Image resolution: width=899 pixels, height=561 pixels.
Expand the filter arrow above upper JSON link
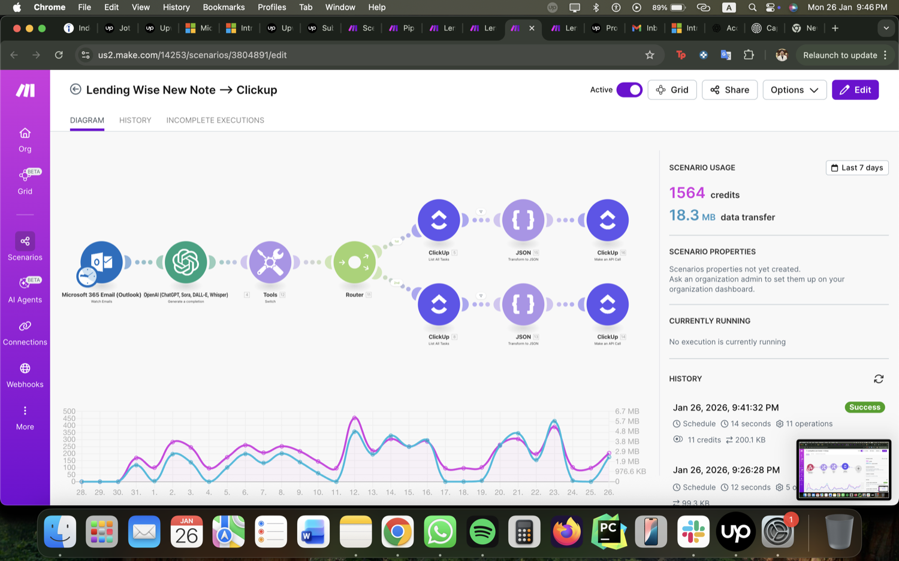pyautogui.click(x=481, y=211)
